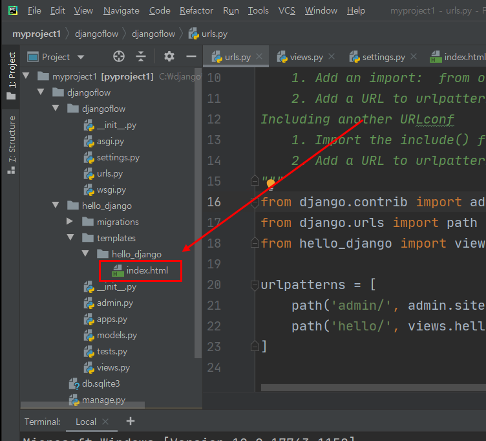The height and width of the screenshot is (441, 486).
Task: Click the Project tree vertical scrollbar
Action: coord(198,213)
